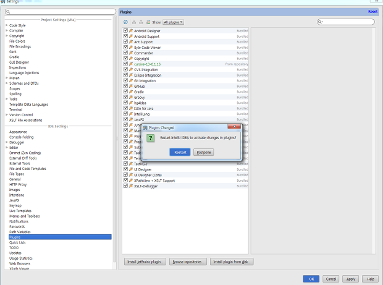Toggle the XSLT-Debugger plugin checkbox
This screenshot has width=383, height=285.
[x=125, y=185]
